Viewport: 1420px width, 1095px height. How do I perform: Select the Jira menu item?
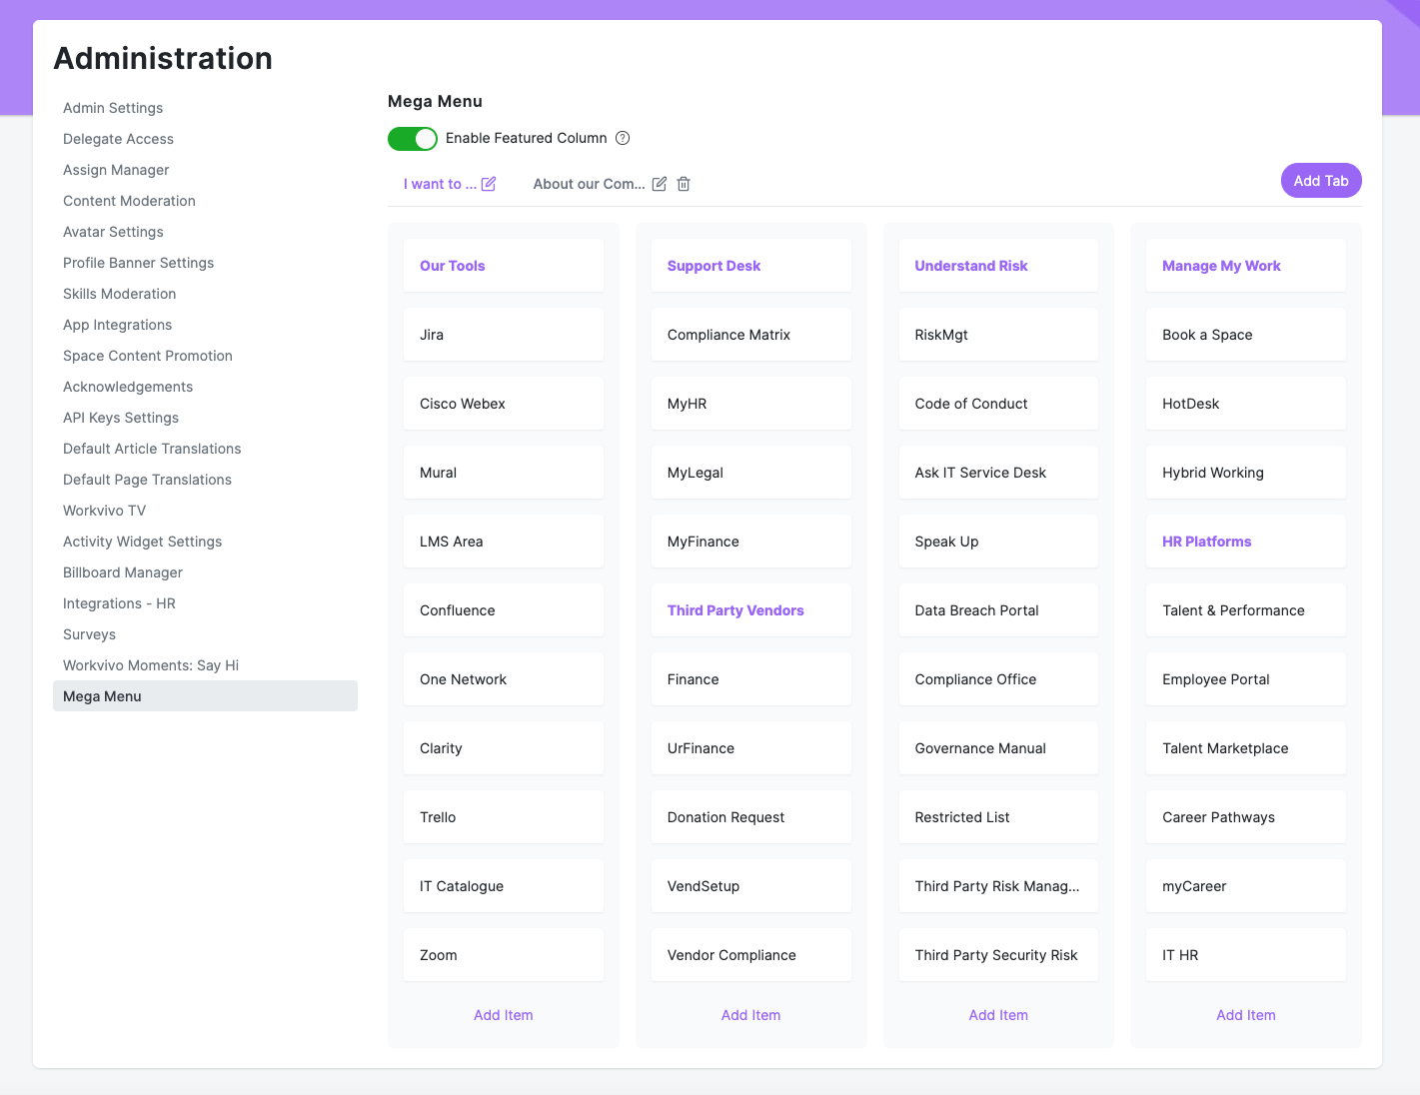503,334
